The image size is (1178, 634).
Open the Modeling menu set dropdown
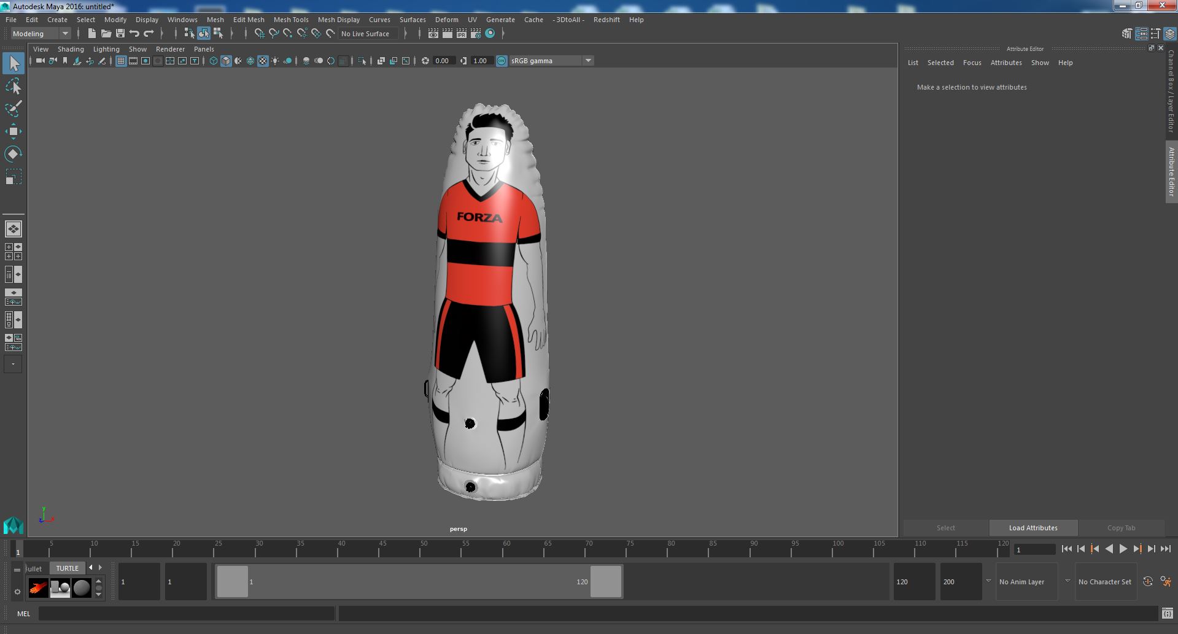(64, 34)
